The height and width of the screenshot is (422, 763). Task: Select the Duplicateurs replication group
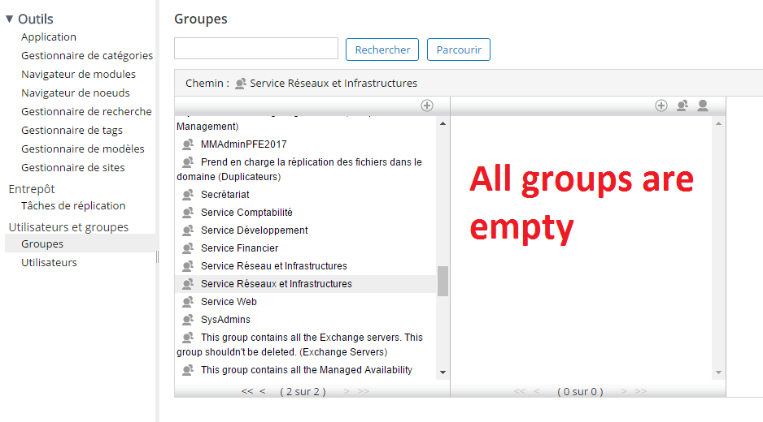(x=299, y=170)
